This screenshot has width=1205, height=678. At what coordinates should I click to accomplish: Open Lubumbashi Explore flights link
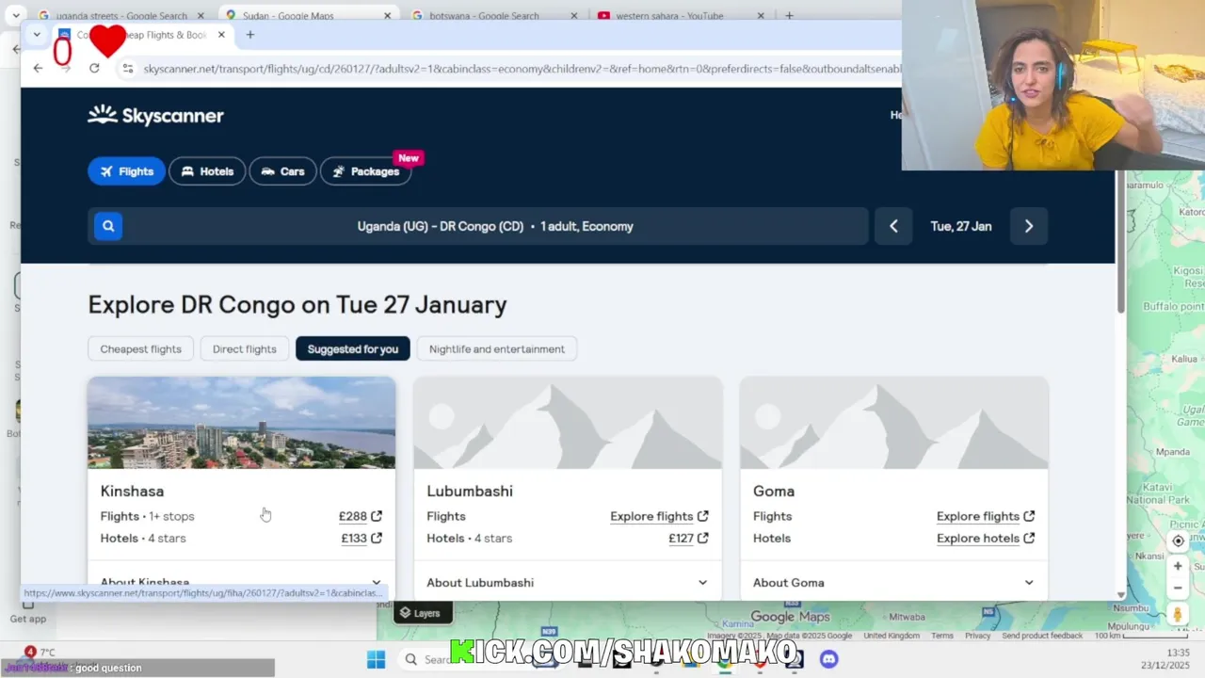[659, 516]
